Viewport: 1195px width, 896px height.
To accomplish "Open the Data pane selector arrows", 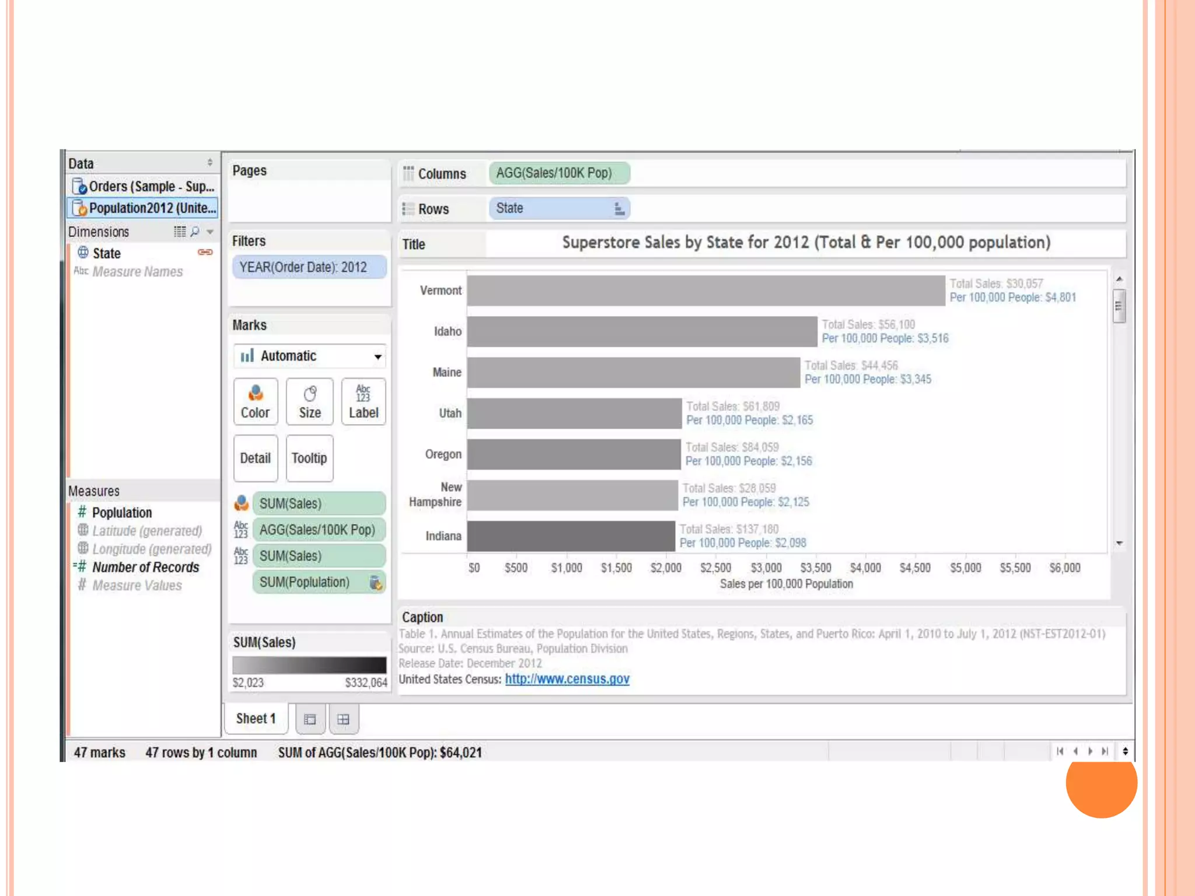I will pyautogui.click(x=210, y=163).
